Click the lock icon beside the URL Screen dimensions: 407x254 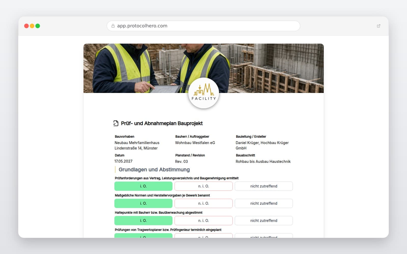point(113,26)
